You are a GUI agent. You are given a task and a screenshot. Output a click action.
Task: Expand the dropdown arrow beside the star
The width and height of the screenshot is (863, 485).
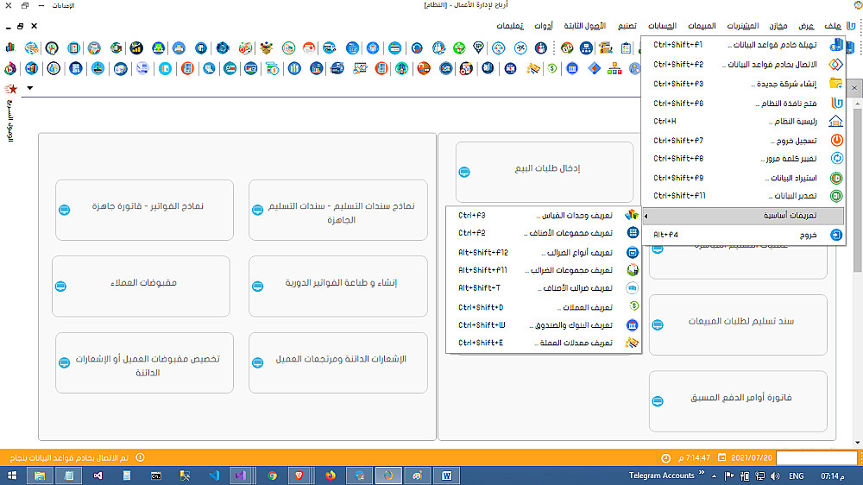pyautogui.click(x=29, y=88)
